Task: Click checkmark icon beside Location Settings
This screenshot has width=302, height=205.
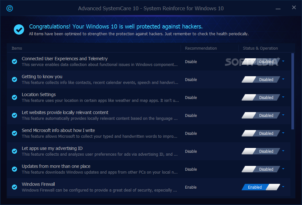Action: point(14,97)
